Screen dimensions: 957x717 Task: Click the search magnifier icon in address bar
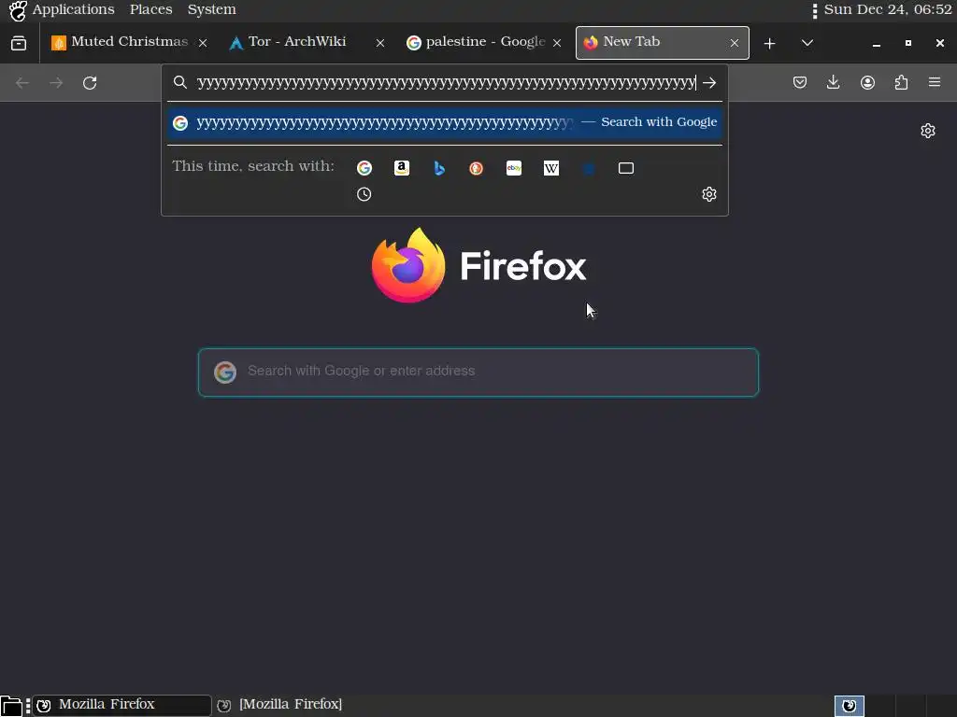(x=180, y=82)
